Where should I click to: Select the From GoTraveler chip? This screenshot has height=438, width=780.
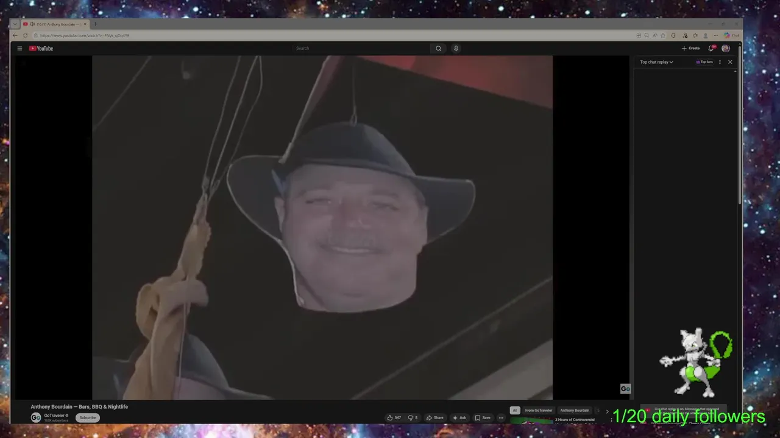539,410
